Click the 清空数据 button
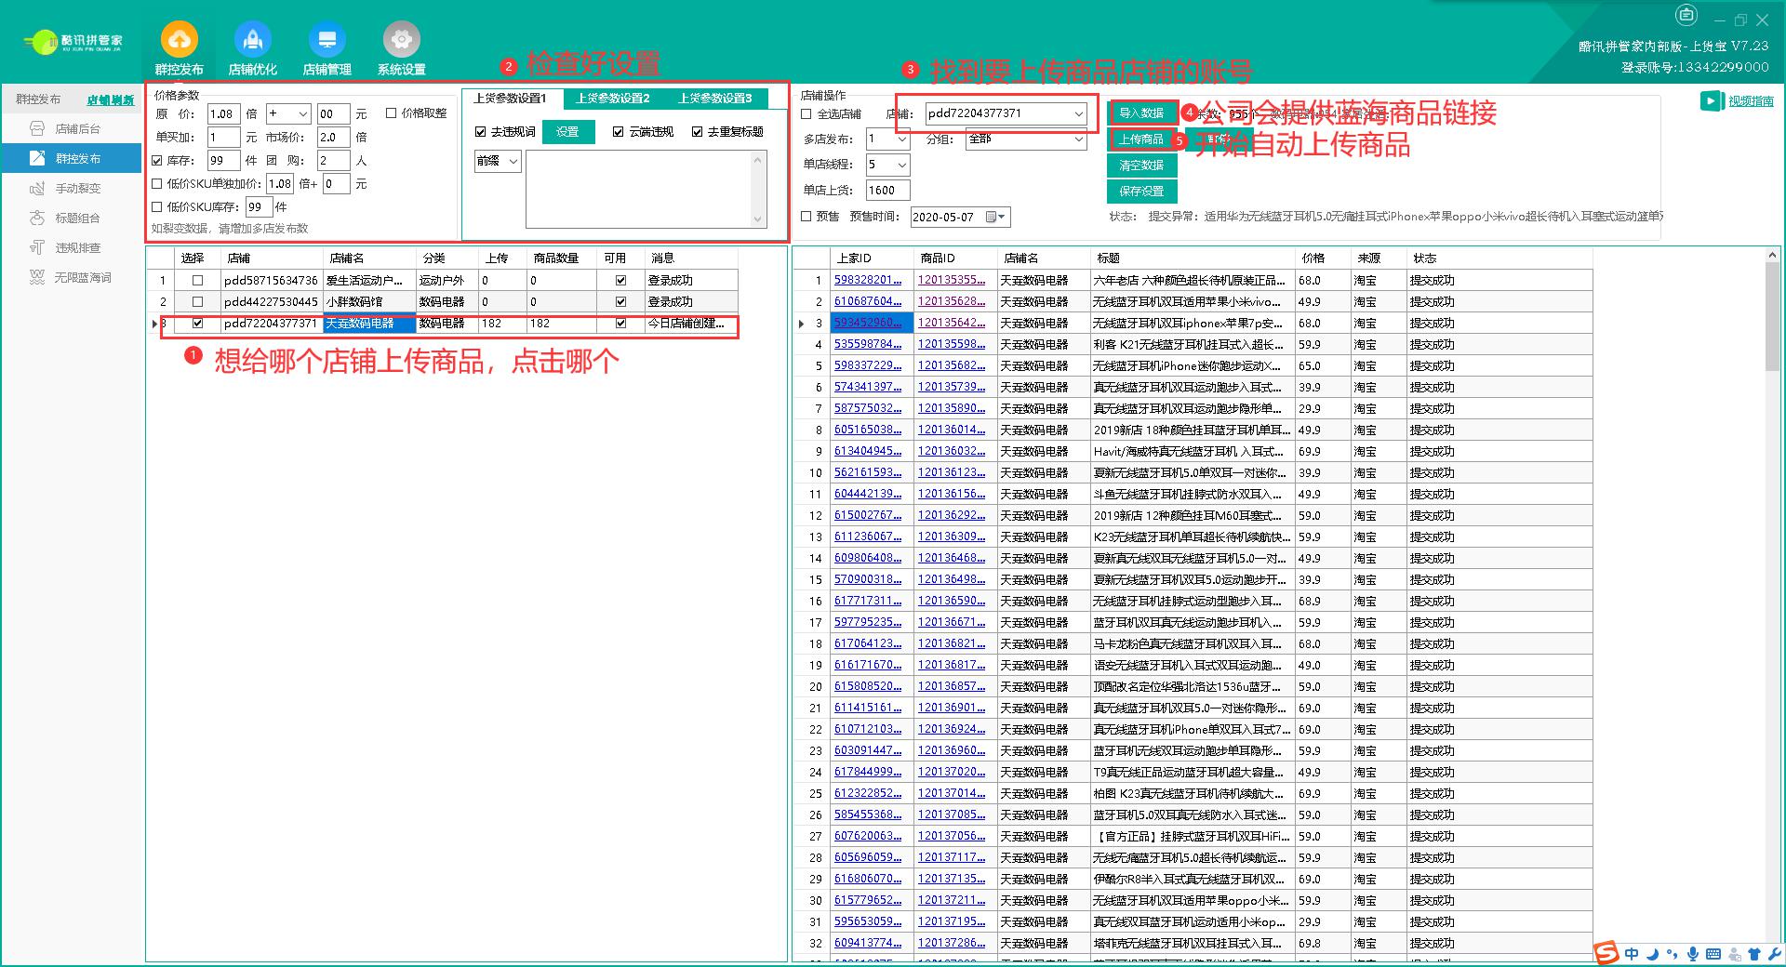The width and height of the screenshot is (1786, 967). [x=1141, y=166]
